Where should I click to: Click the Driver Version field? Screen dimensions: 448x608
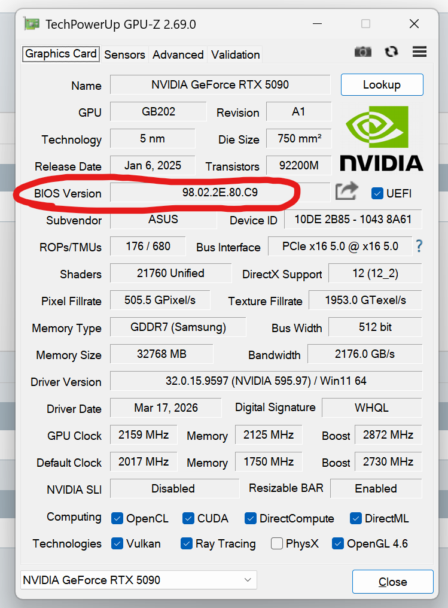coord(266,381)
